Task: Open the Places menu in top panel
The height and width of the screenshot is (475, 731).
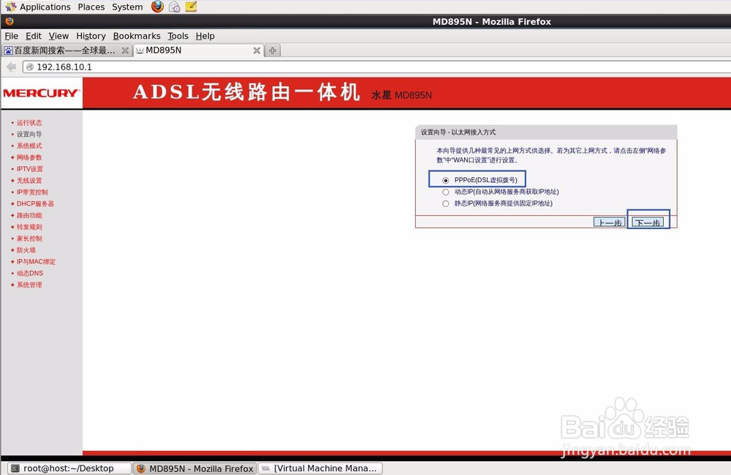Action: [91, 7]
